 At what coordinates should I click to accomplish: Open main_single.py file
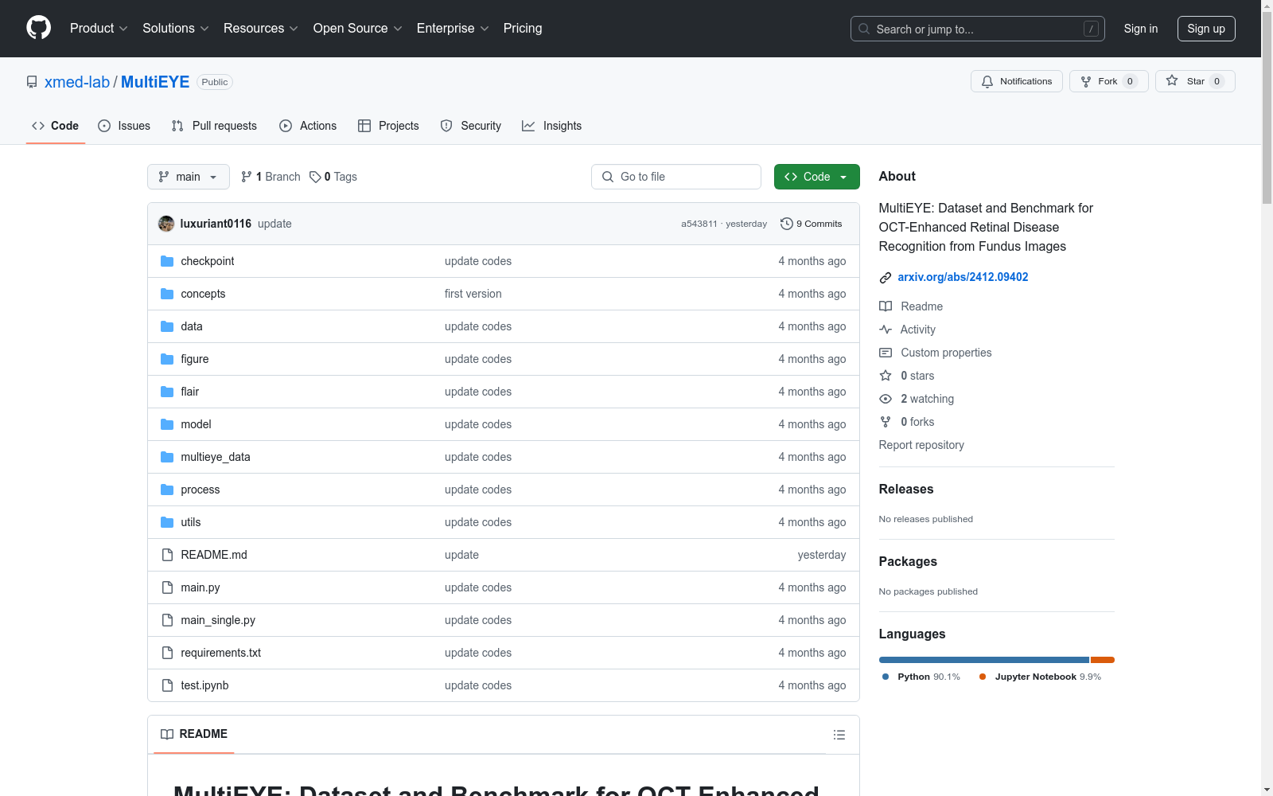pyautogui.click(x=218, y=620)
